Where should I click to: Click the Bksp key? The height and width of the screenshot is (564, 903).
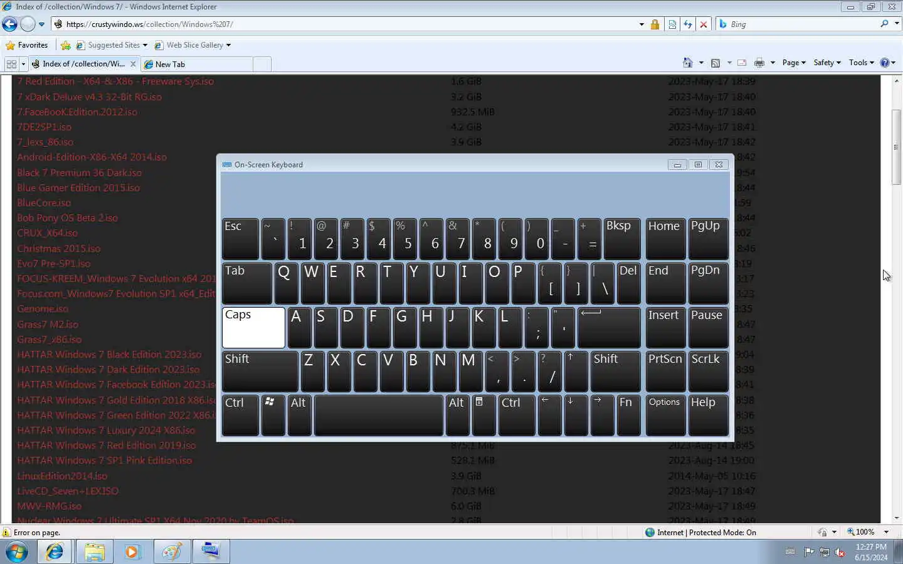(x=622, y=239)
